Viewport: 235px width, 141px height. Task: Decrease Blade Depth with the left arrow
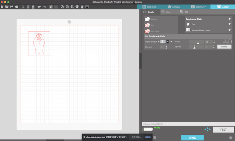159,42
